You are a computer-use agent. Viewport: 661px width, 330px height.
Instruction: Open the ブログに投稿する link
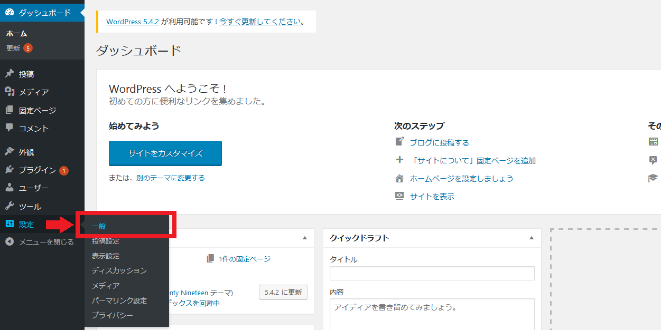(x=439, y=142)
